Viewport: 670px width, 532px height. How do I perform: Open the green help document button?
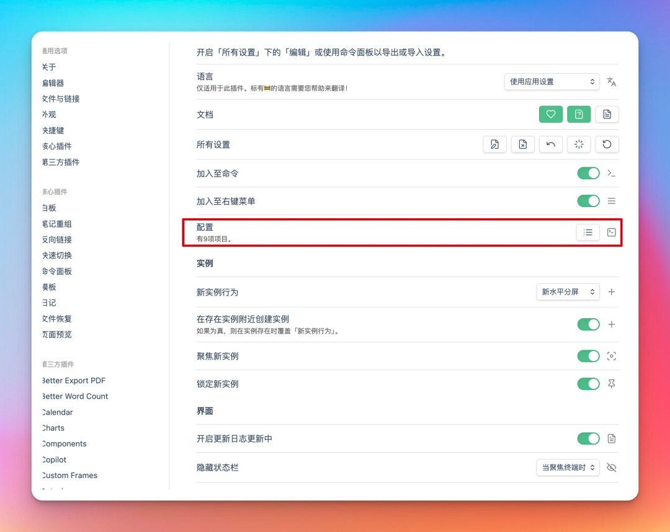[x=579, y=114]
